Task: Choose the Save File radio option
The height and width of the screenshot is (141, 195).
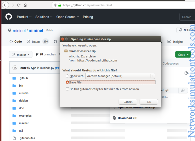Action: click(x=67, y=82)
